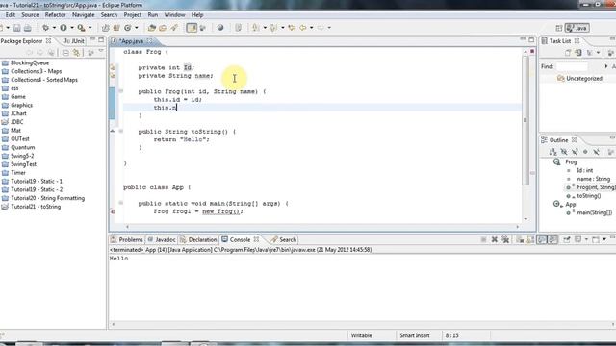This screenshot has height=346, width=616.
Task: Click the Search flashlight toolbar icon
Action: [x=174, y=28]
